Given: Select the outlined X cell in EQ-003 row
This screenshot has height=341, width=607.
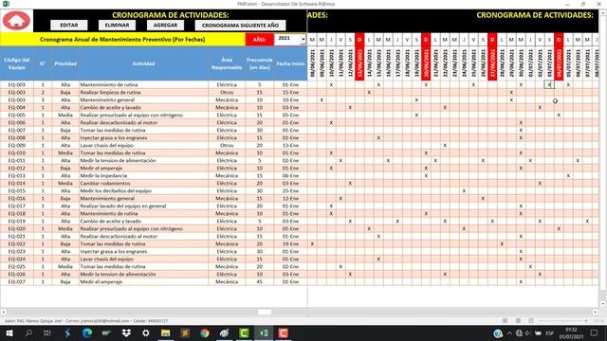Looking at the screenshot, I should (549, 84).
